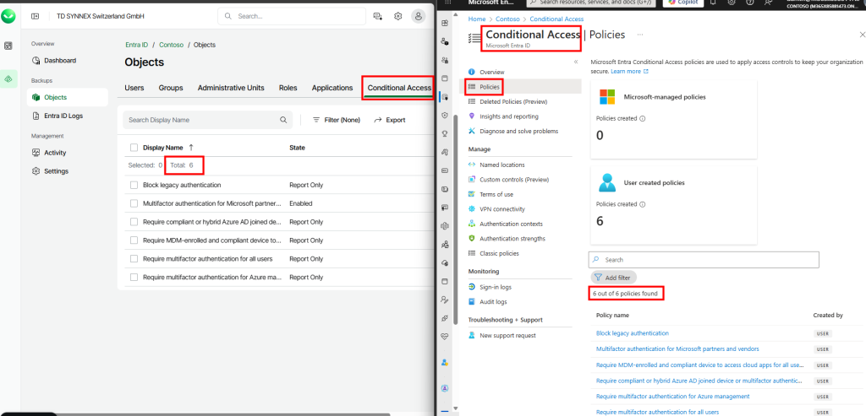Open Insights and reporting in Azure menu

(x=508, y=116)
